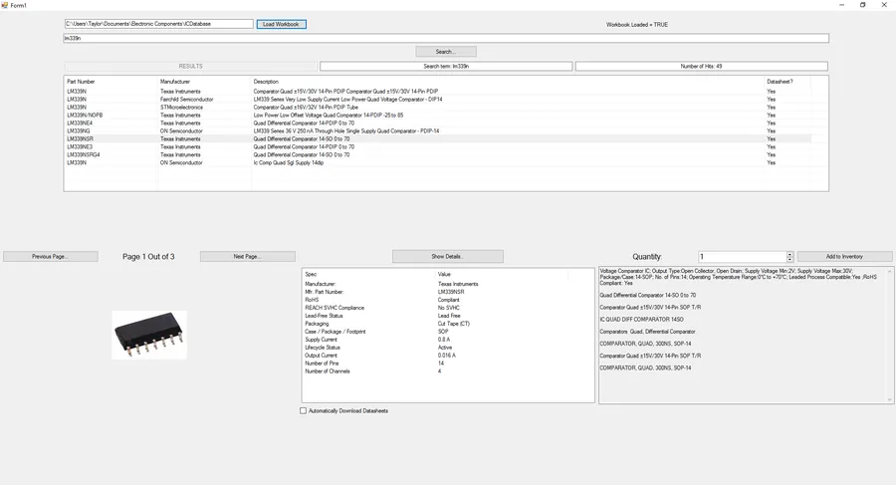Click Add to Inventory button
The height and width of the screenshot is (485, 896).
coord(844,256)
